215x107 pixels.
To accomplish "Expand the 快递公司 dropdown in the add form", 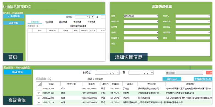I will (x=157, y=21).
